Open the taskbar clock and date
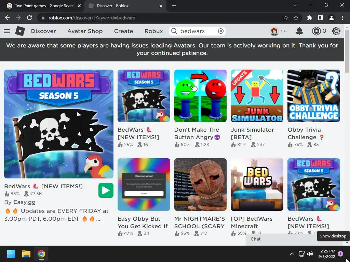Image resolution: width=350 pixels, height=262 pixels. [x=327, y=254]
